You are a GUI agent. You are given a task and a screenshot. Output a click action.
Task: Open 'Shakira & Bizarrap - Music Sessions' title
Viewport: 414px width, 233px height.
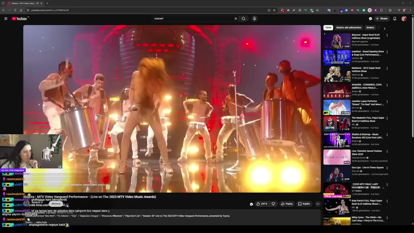(367, 136)
